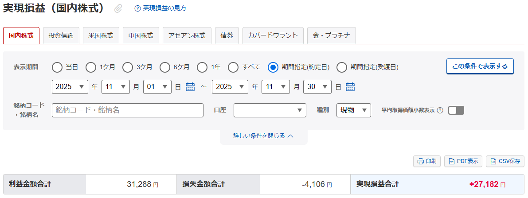Open 実現損益の見方 help link

(x=160, y=8)
